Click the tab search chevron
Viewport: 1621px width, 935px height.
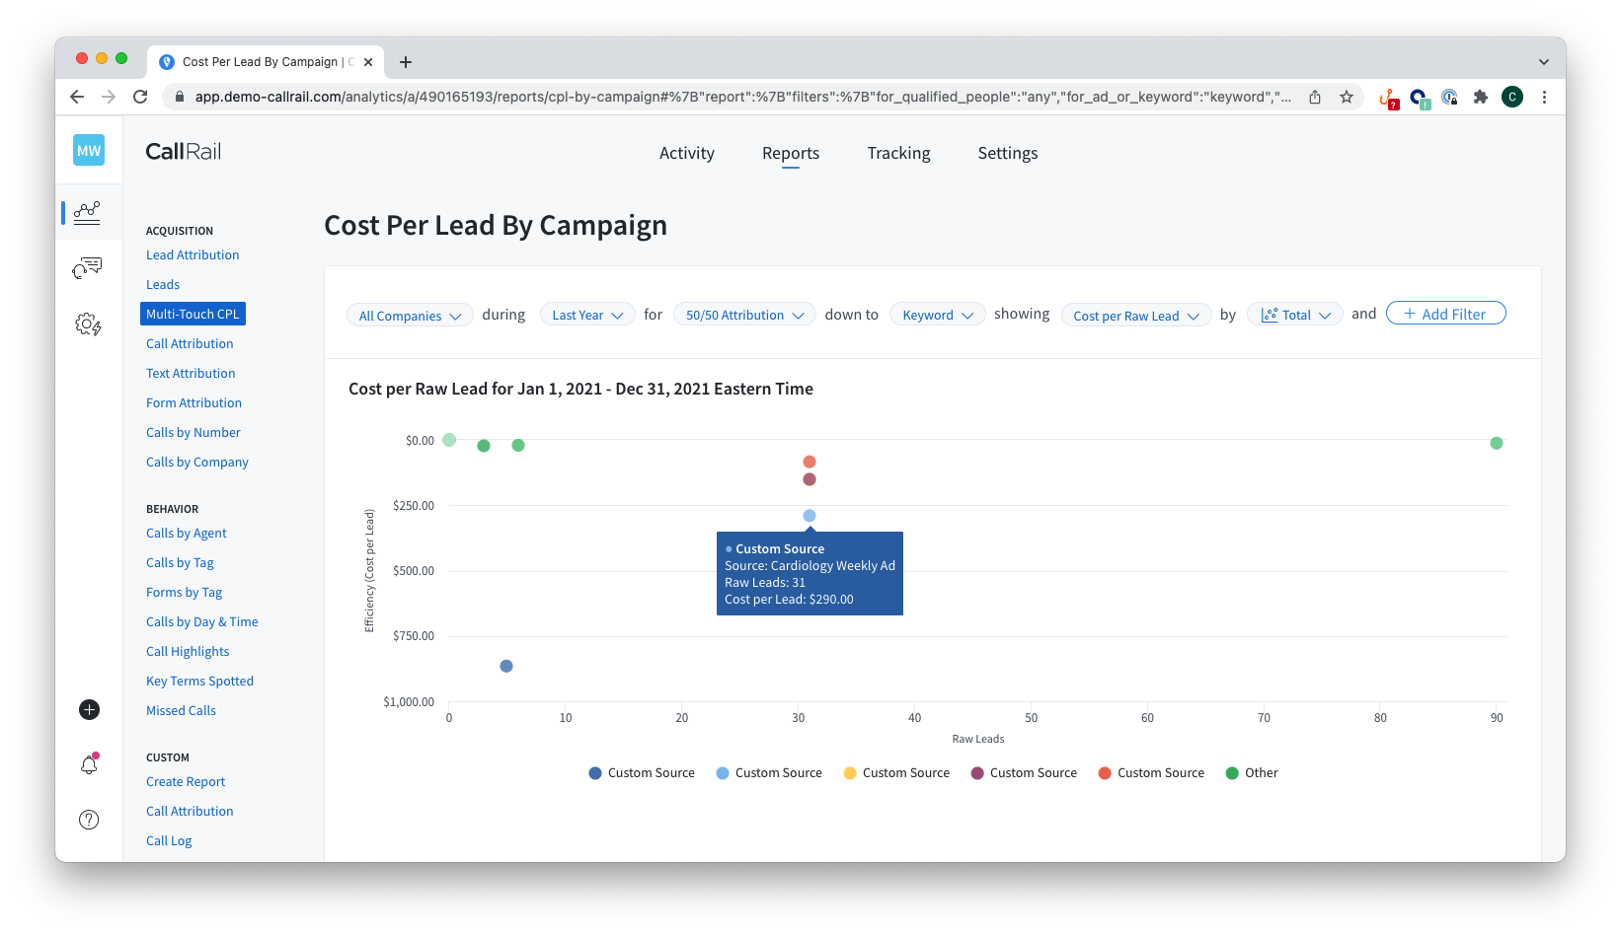(1544, 62)
